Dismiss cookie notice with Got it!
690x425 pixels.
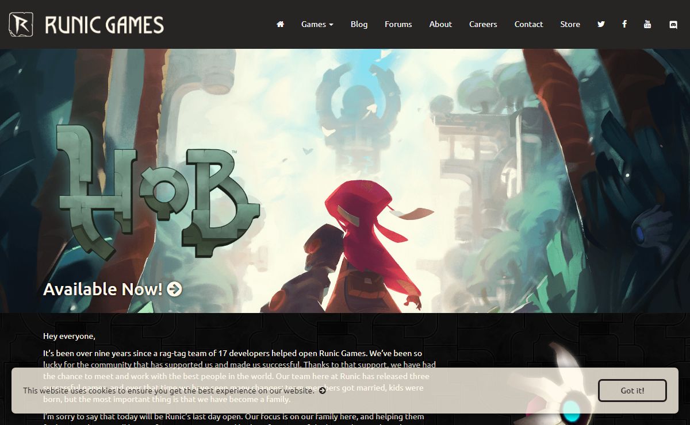(632, 391)
